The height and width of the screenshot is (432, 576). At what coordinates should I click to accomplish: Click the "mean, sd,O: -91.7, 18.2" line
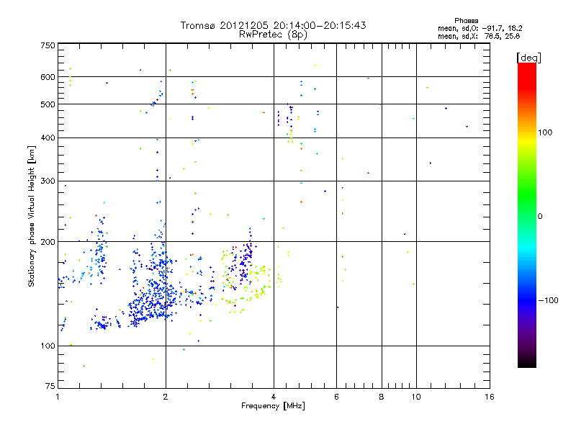click(480, 28)
